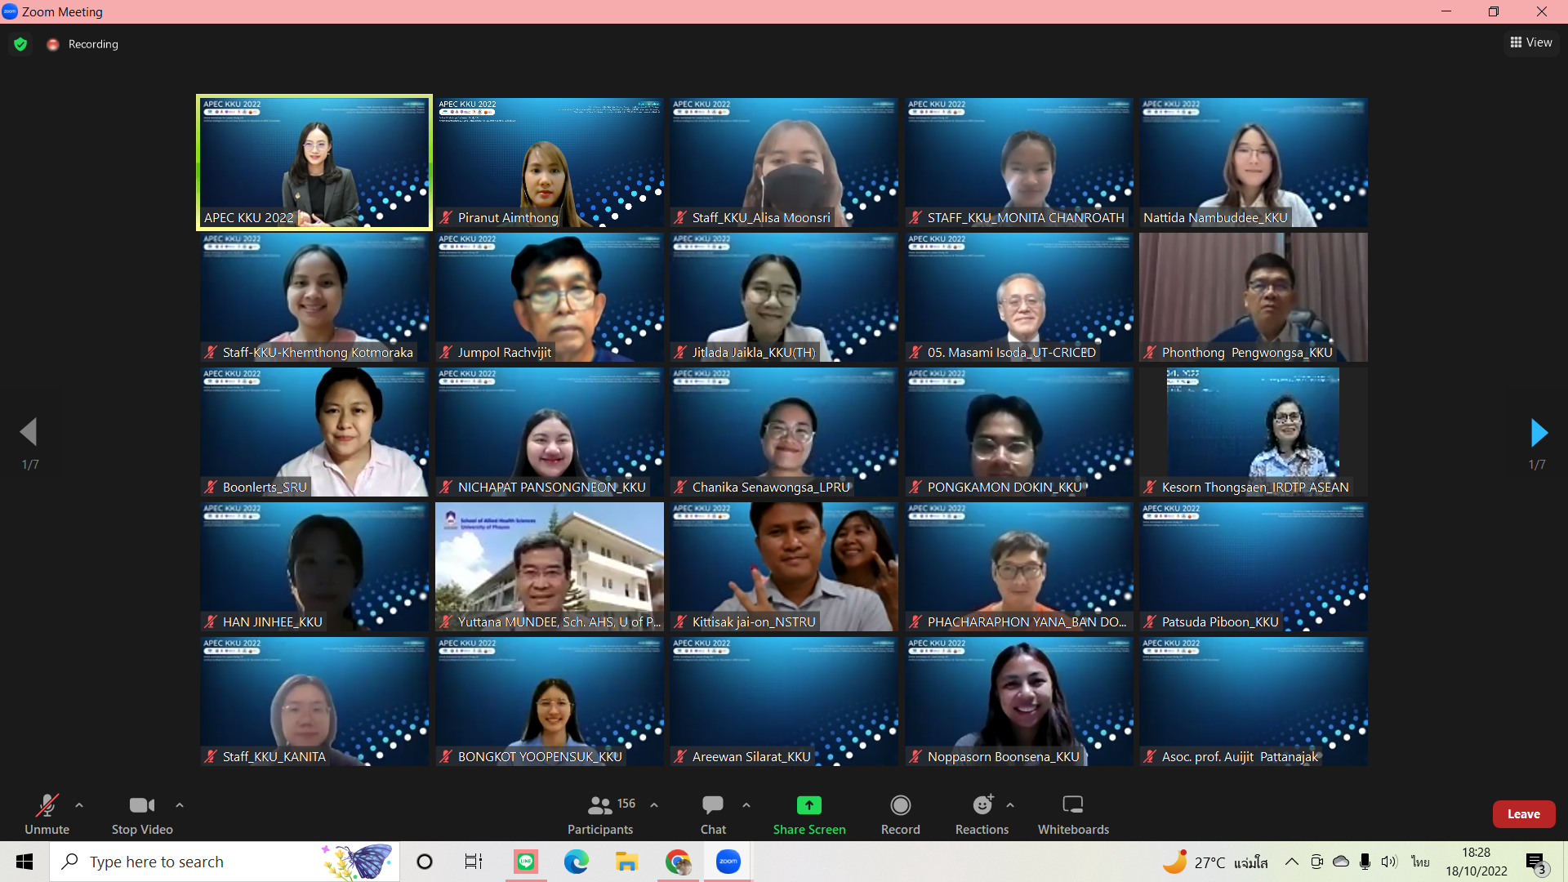The image size is (1568, 882).
Task: Click the red Leave button
Action: 1523,814
